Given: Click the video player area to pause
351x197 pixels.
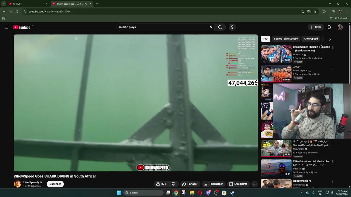Looking at the screenshot, I should tap(136, 103).
